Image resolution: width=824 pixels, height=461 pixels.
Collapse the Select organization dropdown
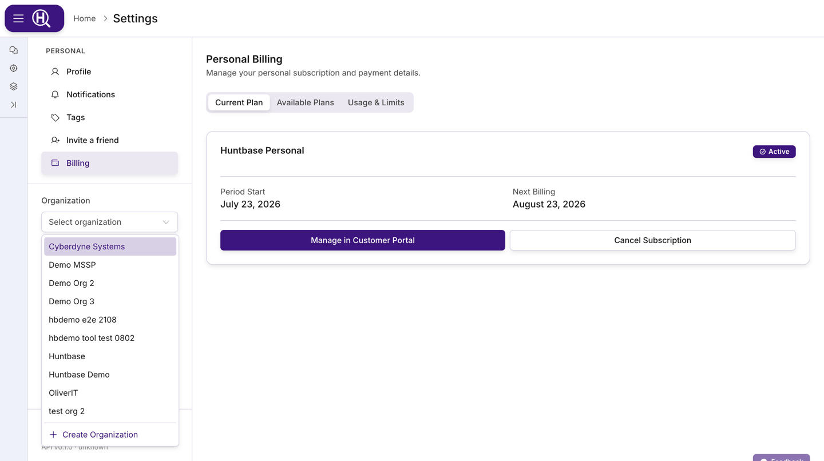109,222
